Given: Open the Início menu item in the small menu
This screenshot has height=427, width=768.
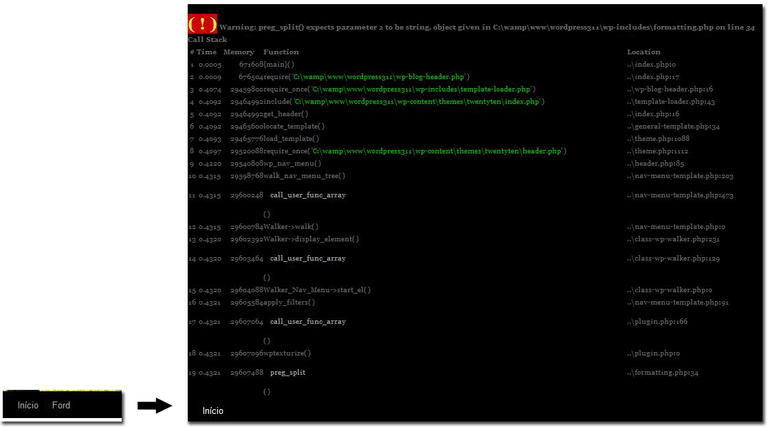Looking at the screenshot, I should pyautogui.click(x=28, y=405).
